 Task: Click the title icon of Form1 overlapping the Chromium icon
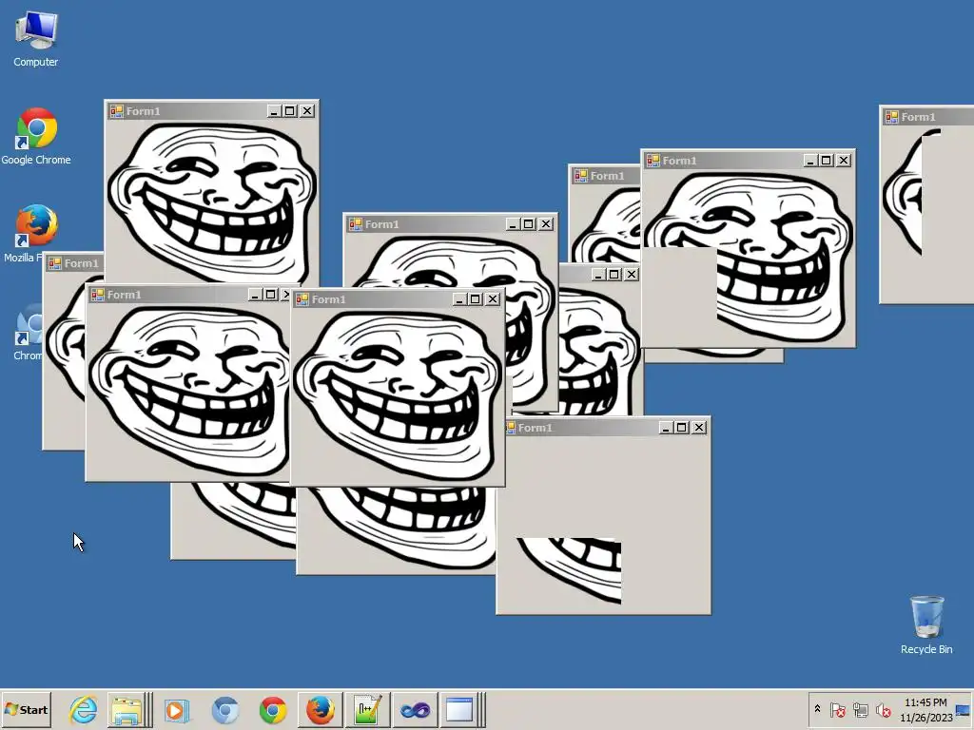point(98,295)
